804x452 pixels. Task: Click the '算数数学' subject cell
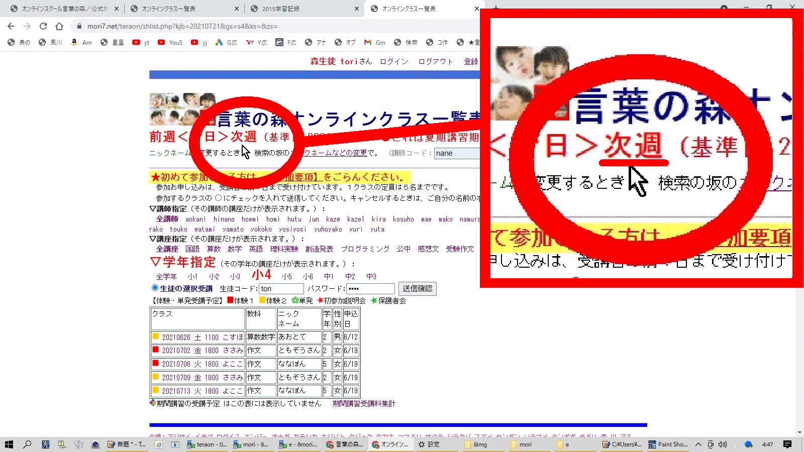[261, 337]
